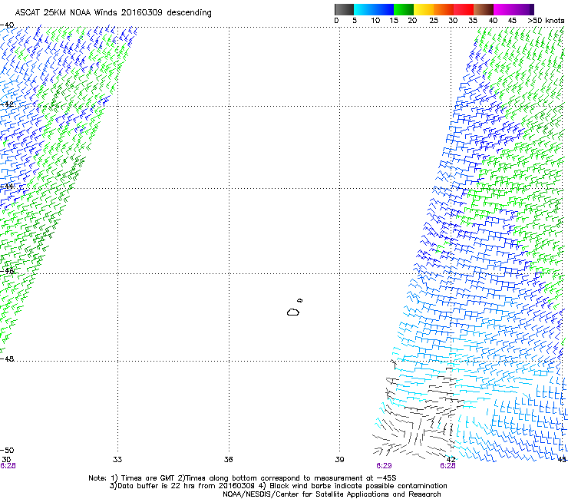
Task: Click the larger island outline on map
Action: [x=293, y=312]
